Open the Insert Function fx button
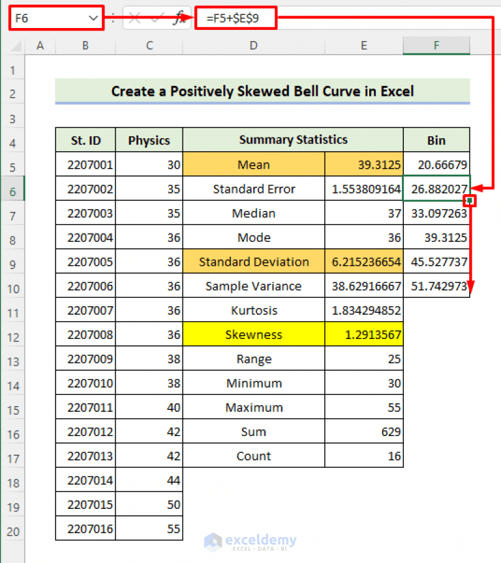The width and height of the screenshot is (501, 563). click(x=179, y=18)
